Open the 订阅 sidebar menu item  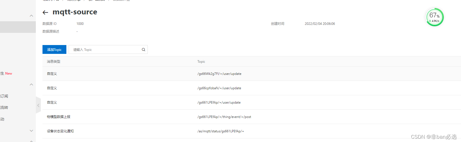(4, 96)
